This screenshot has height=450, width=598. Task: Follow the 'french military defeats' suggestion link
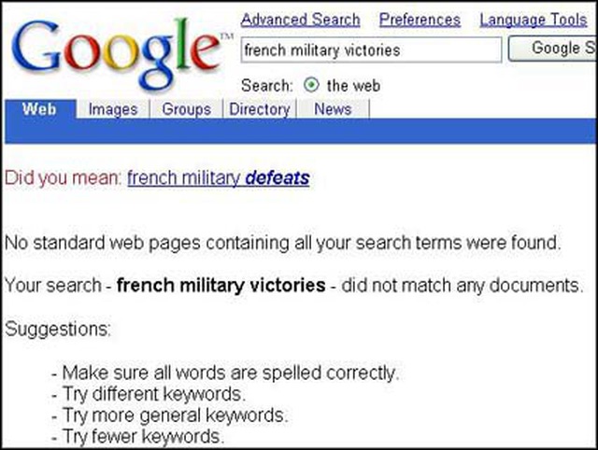pyautogui.click(x=218, y=178)
